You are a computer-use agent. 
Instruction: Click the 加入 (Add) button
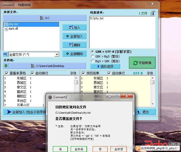74,27
